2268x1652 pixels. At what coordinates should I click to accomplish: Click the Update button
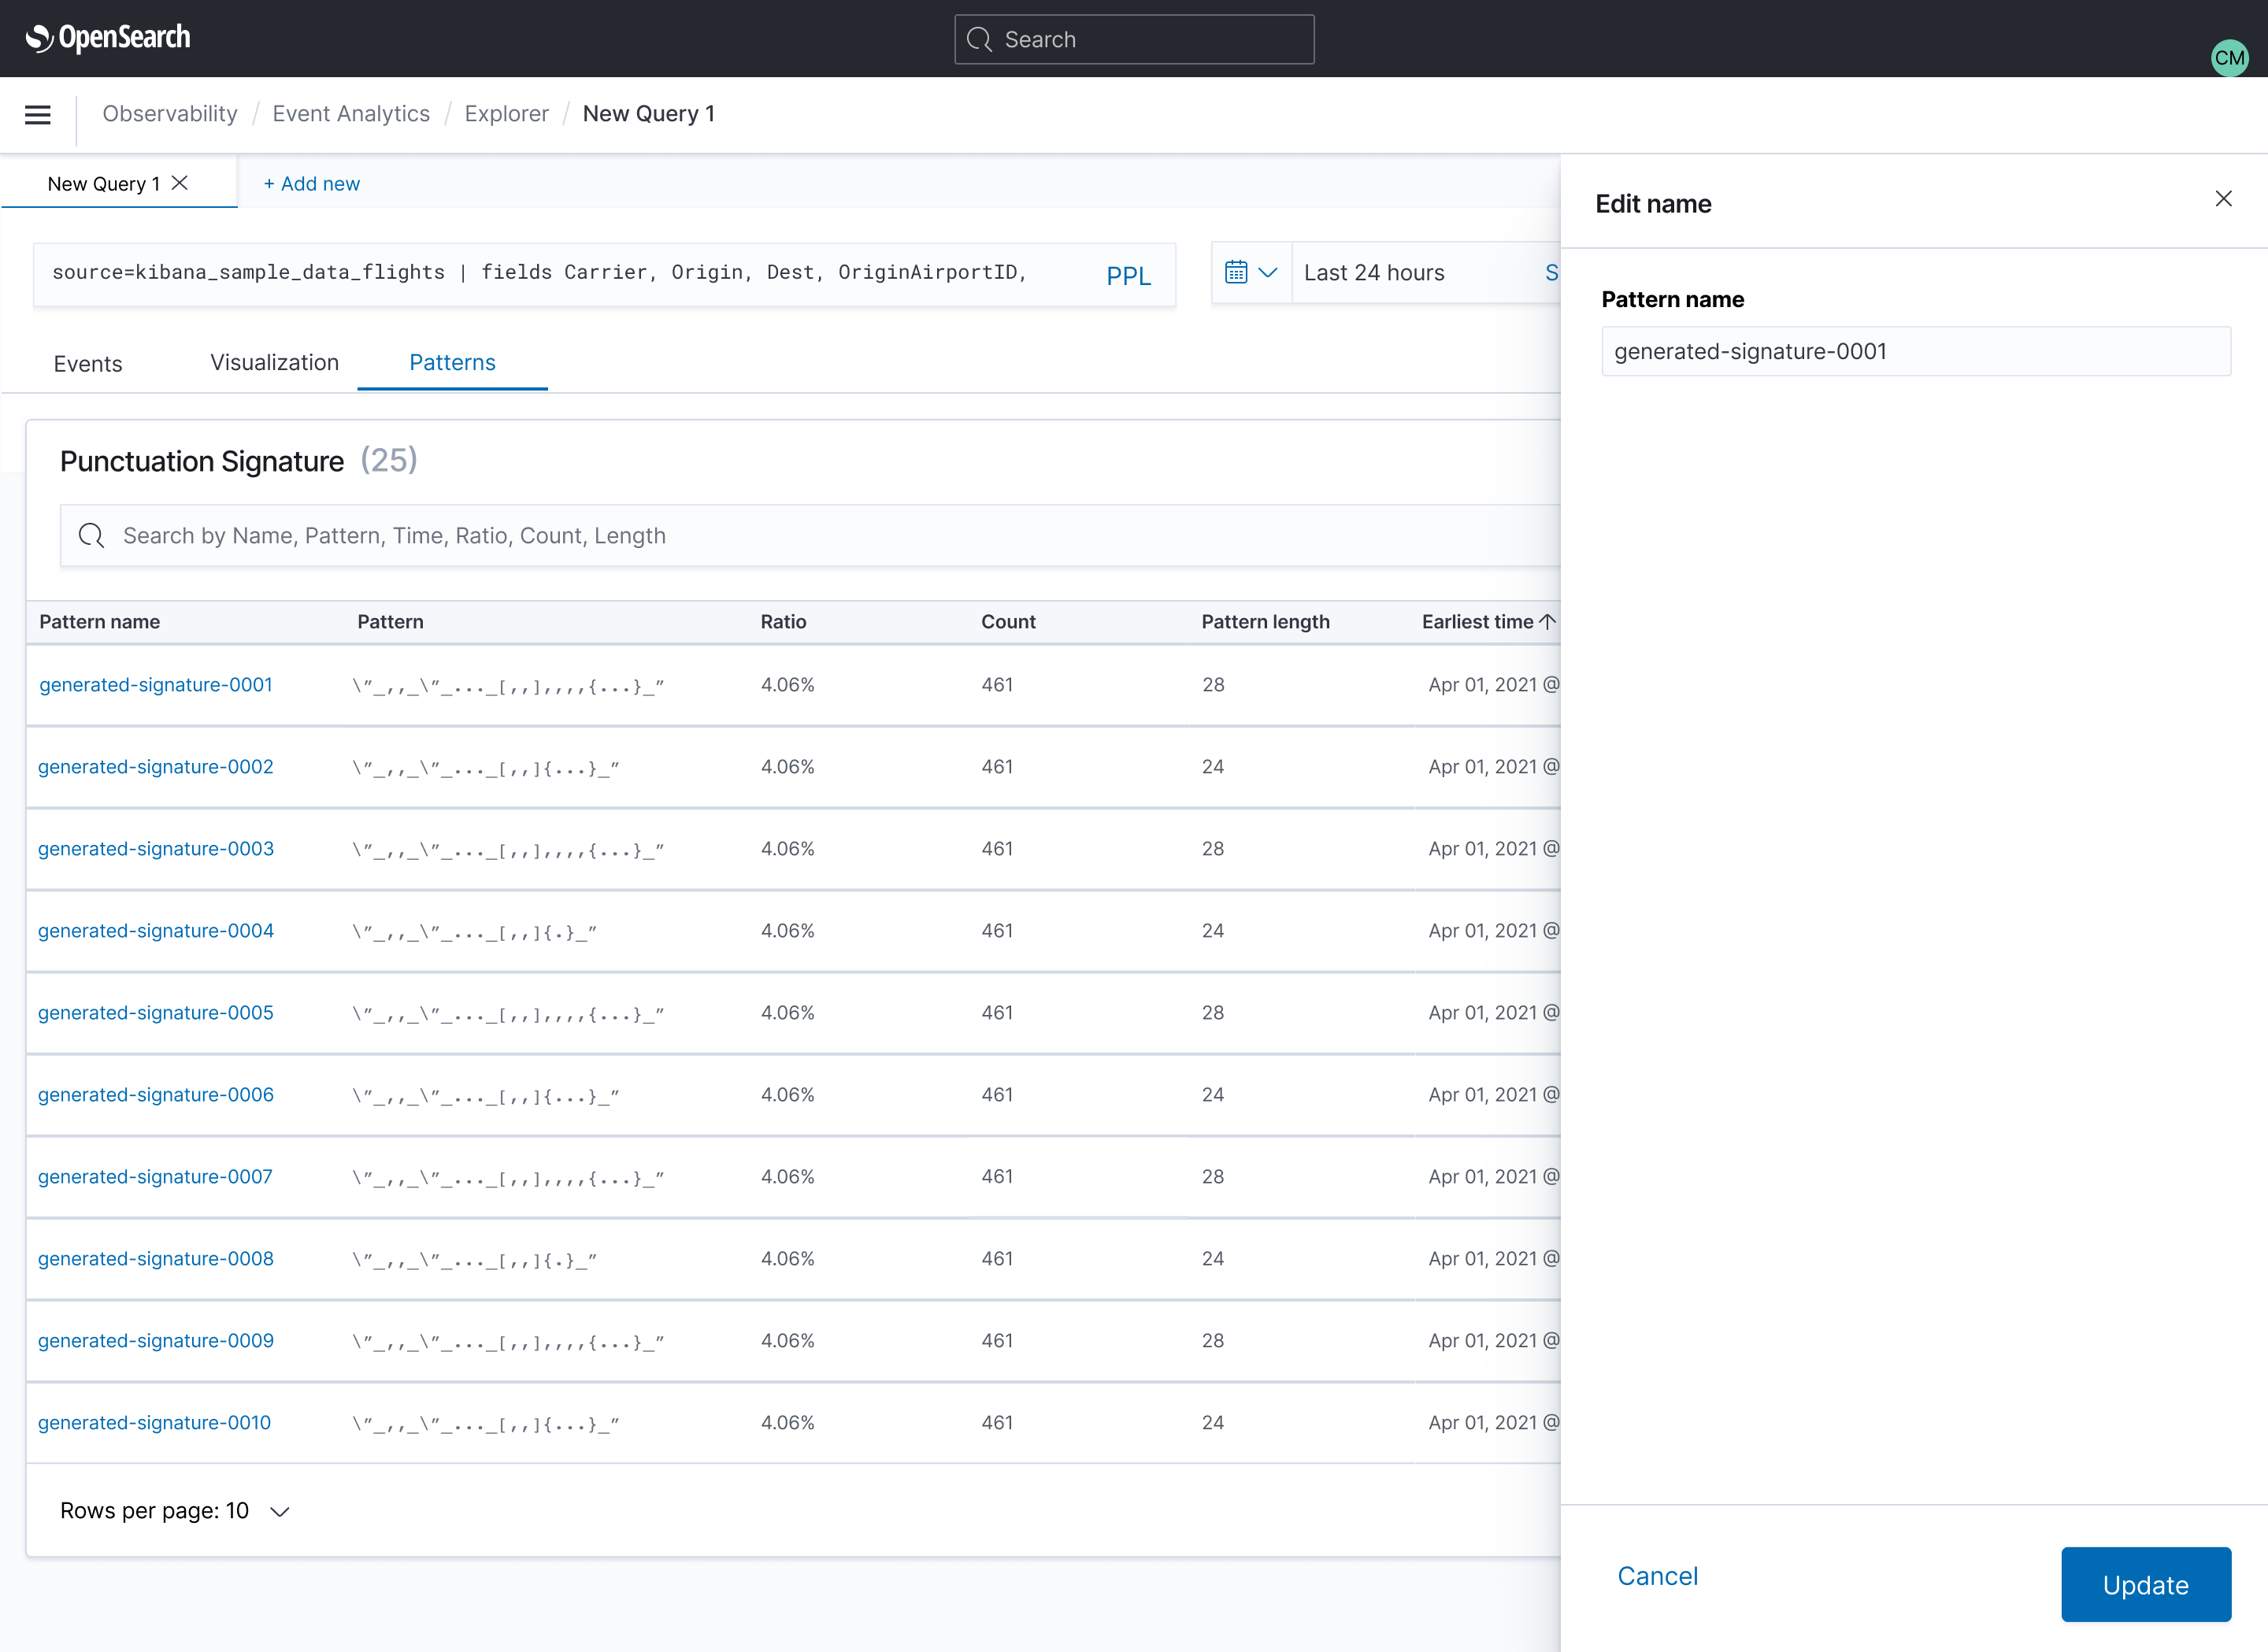pos(2146,1584)
